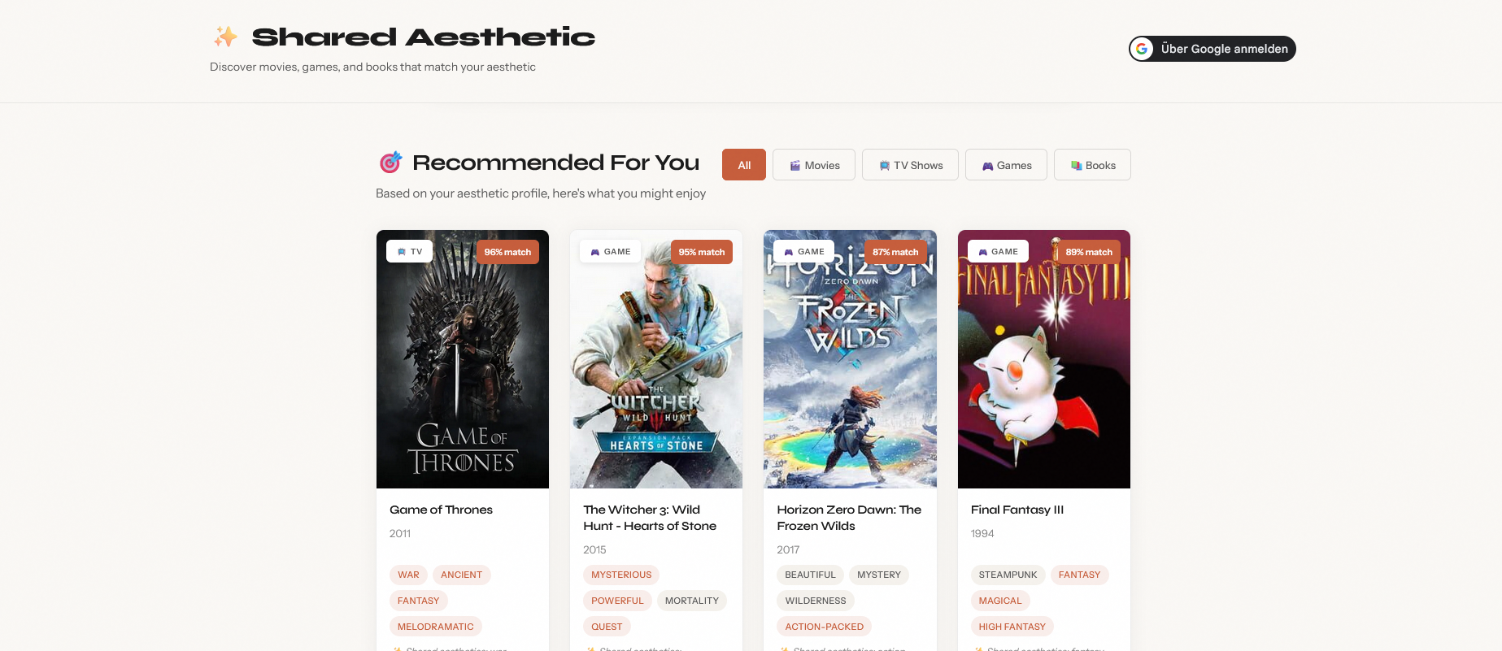
Task: Click Horizon Zero Dawn: The Frozen Wilds title
Action: coord(849,518)
